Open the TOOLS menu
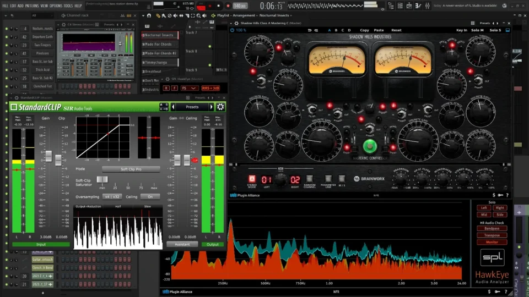 point(68,5)
